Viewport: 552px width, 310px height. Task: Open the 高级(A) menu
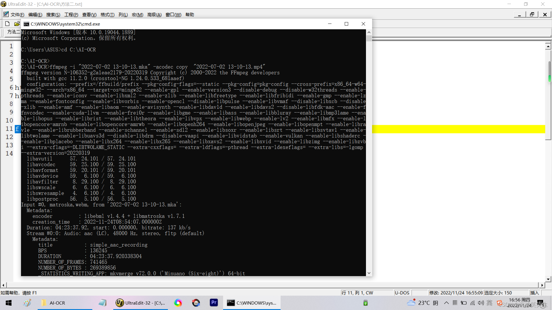point(154,15)
